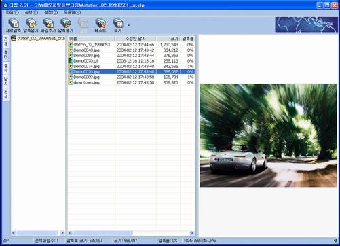Open the 실행(E) menu
Image resolution: width=340 pixels, height=246 pixels.
31,12
